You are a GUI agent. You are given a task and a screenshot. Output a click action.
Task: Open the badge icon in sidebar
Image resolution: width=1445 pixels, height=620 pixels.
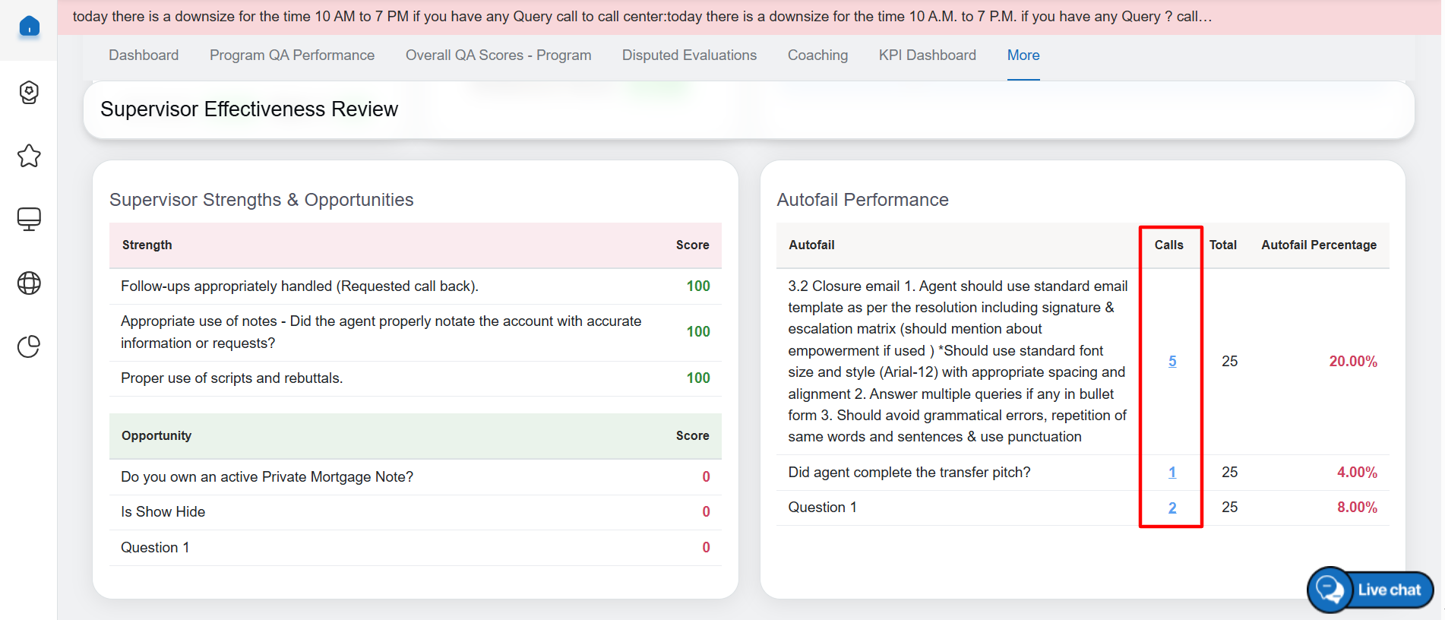29,93
